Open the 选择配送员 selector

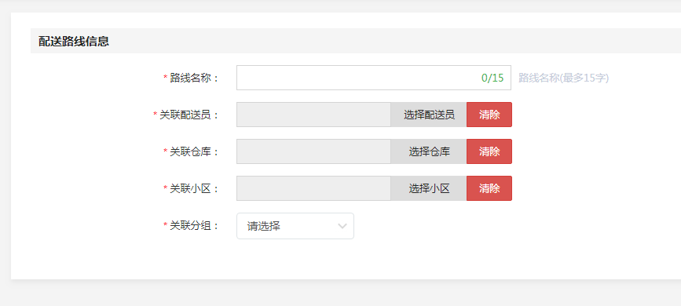tap(429, 115)
